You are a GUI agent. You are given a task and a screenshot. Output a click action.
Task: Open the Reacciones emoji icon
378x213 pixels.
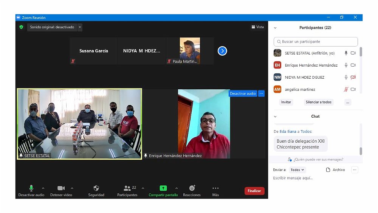pyautogui.click(x=192, y=188)
